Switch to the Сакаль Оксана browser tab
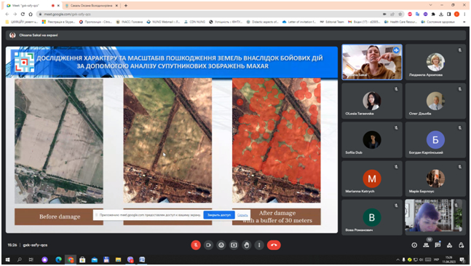The image size is (471, 266). 92,5
